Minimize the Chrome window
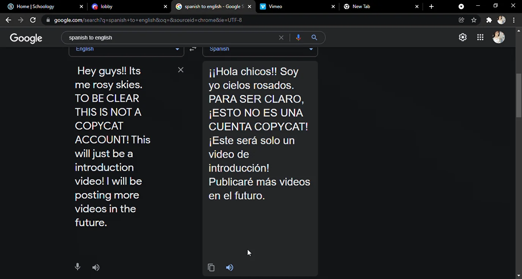This screenshot has height=279, width=522. (x=478, y=6)
